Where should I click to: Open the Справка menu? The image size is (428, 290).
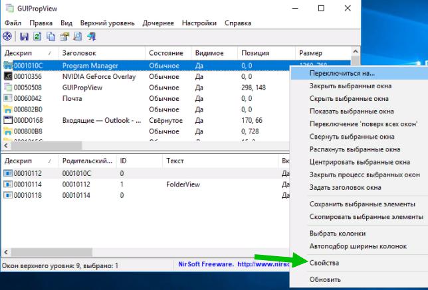pos(238,23)
